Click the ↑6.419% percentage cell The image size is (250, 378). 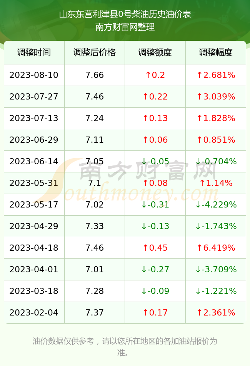216,248
